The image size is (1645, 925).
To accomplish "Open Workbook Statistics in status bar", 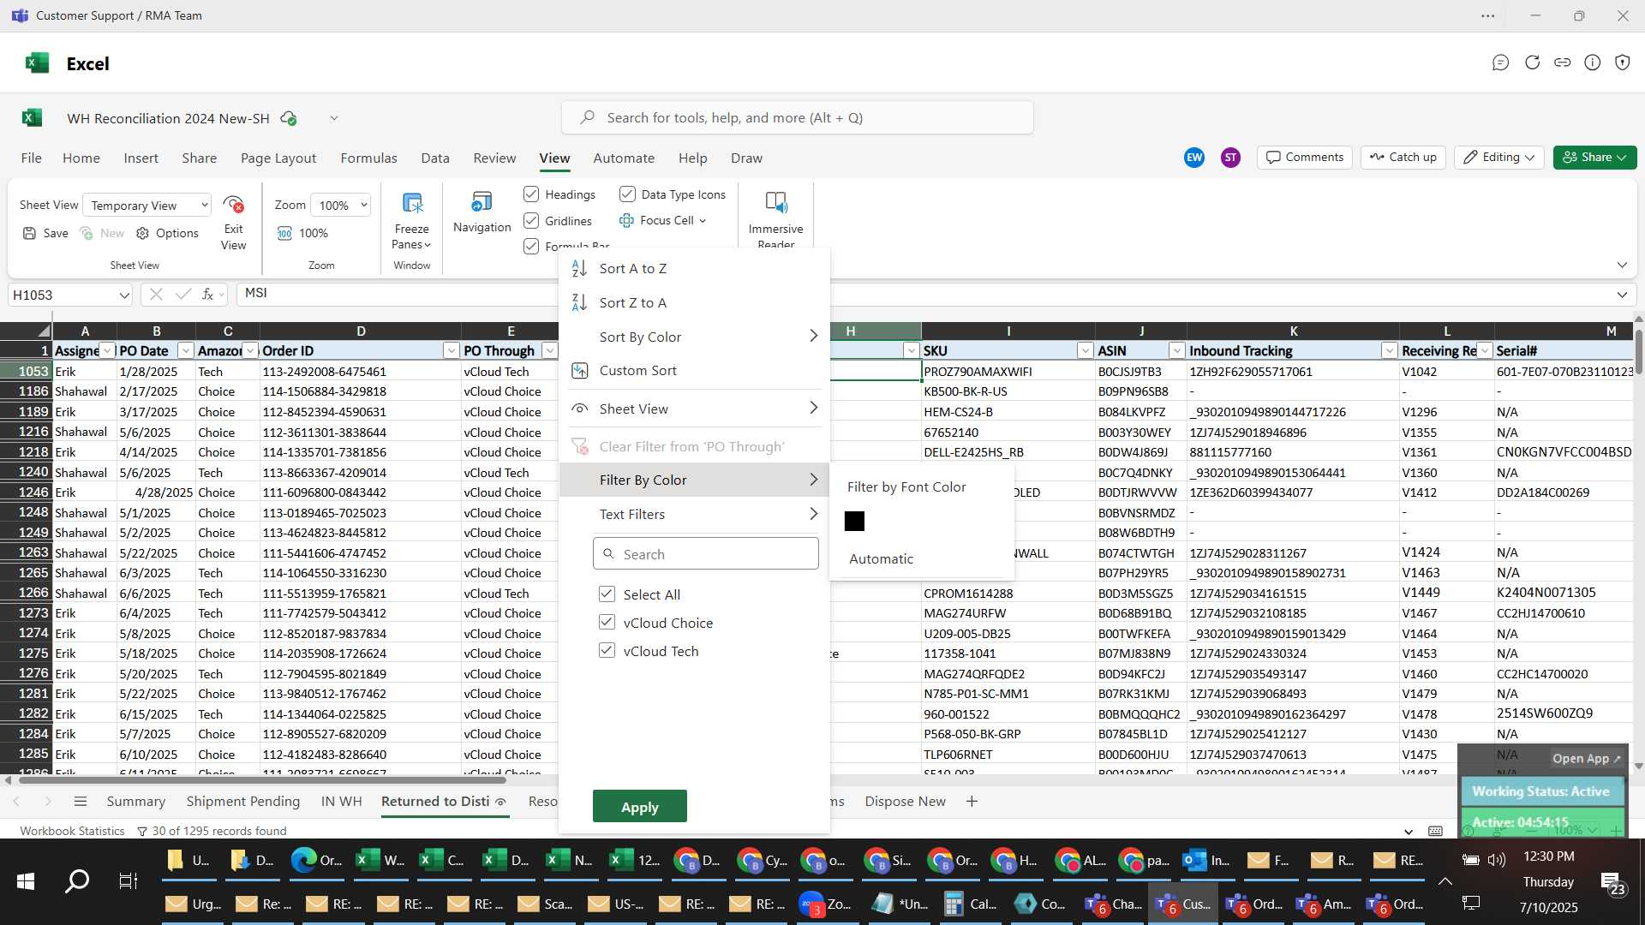I will tap(72, 831).
